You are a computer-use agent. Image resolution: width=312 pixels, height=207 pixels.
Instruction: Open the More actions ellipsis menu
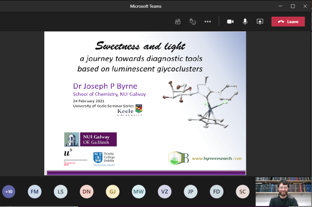208,21
